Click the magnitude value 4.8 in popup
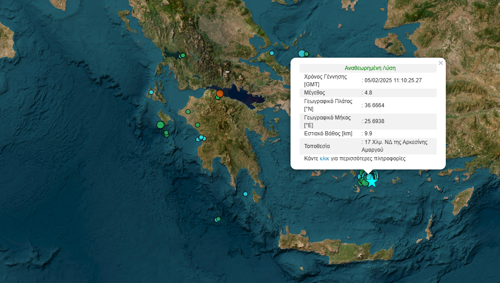 pyautogui.click(x=367, y=93)
